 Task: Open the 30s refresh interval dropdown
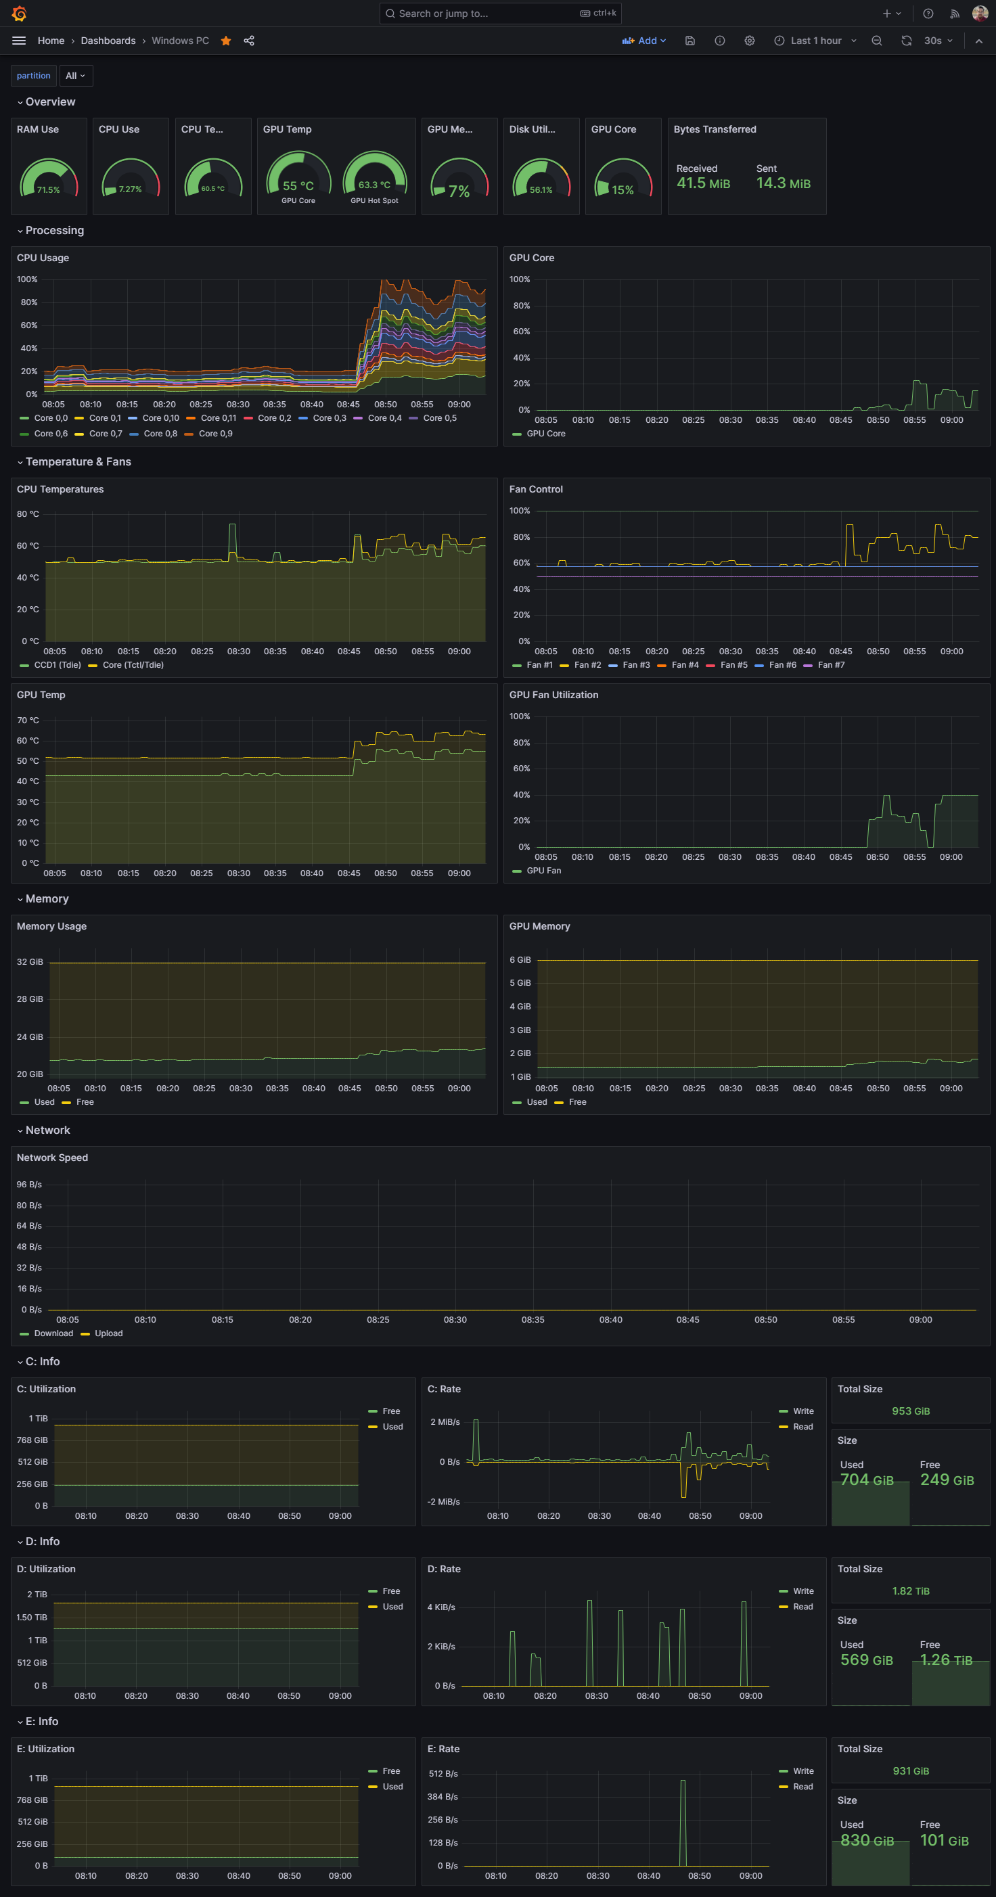[938, 41]
